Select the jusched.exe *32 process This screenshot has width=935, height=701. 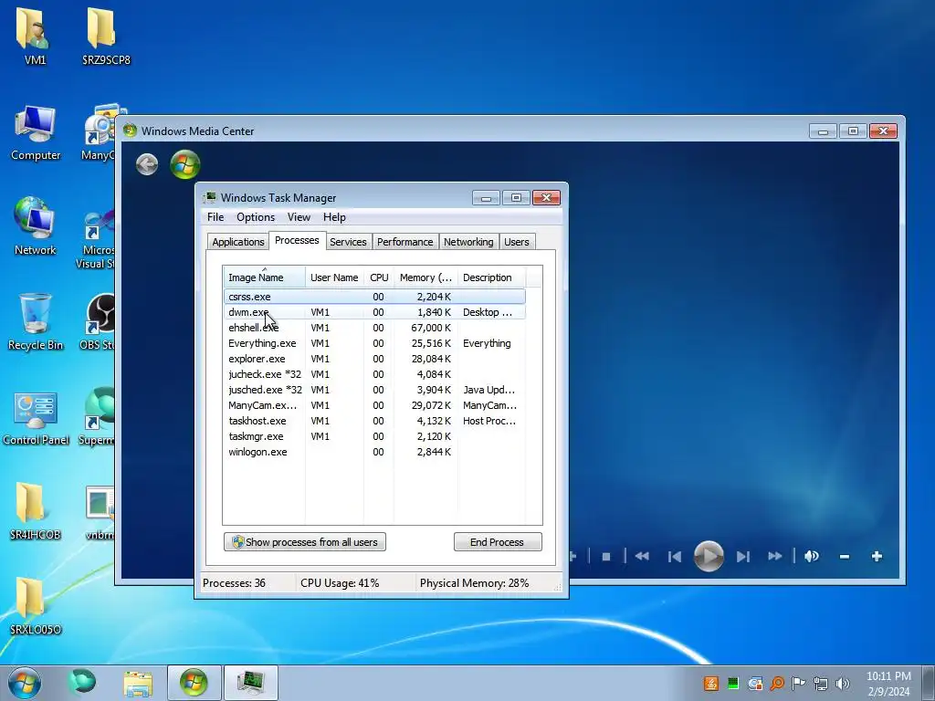374,389
